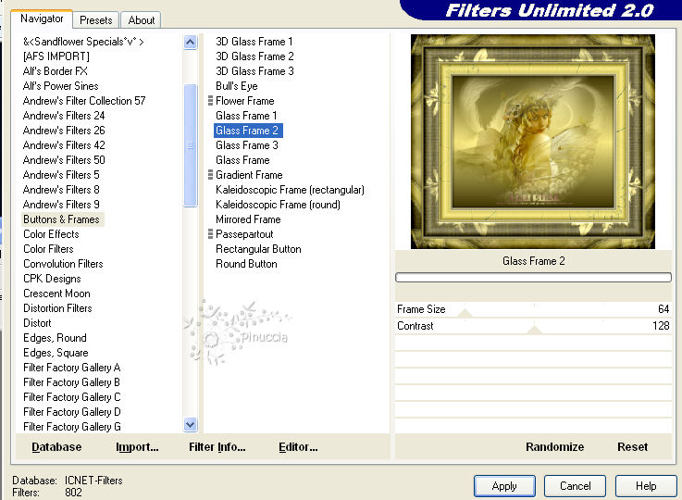Click the category list scrollbar thumb
The image size is (682, 500).
click(x=190, y=145)
